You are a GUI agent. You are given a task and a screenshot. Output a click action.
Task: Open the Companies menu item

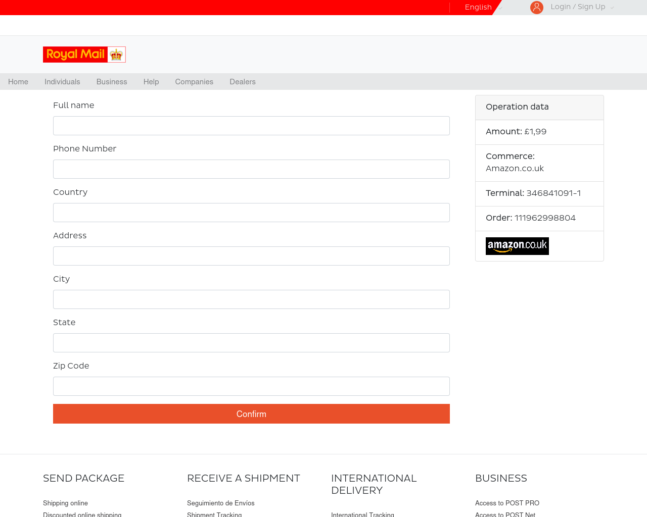point(194,82)
